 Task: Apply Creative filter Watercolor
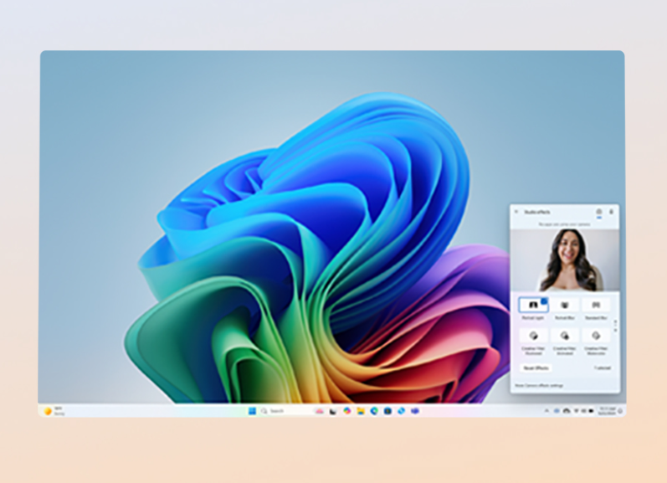[596, 336]
